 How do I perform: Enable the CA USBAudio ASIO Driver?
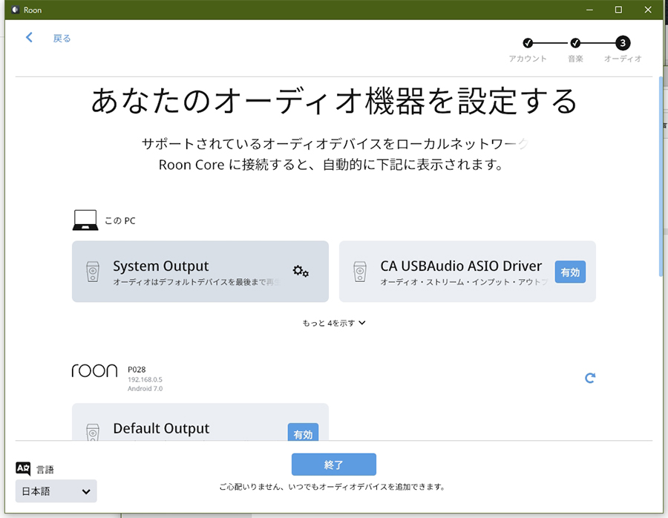coord(570,272)
